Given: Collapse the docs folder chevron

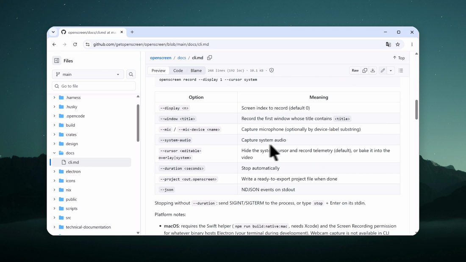Looking at the screenshot, I should tap(54, 153).
